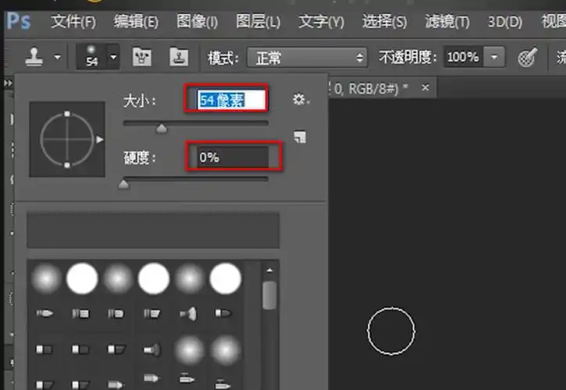Open the 图像(I) menu
This screenshot has height=390, width=566.
(x=197, y=22)
